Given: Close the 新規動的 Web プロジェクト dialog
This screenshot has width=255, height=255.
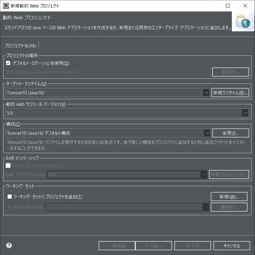Looking at the screenshot, I should pos(245,6).
